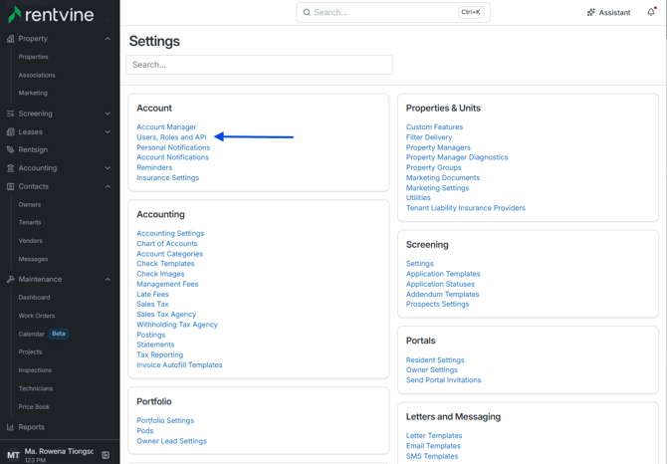Open Inspections in sidebar

[x=35, y=370]
